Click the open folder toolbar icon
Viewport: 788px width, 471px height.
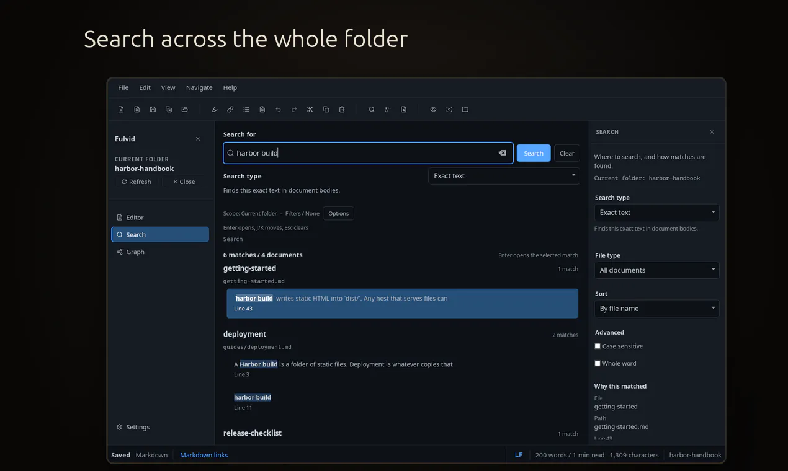pos(184,110)
